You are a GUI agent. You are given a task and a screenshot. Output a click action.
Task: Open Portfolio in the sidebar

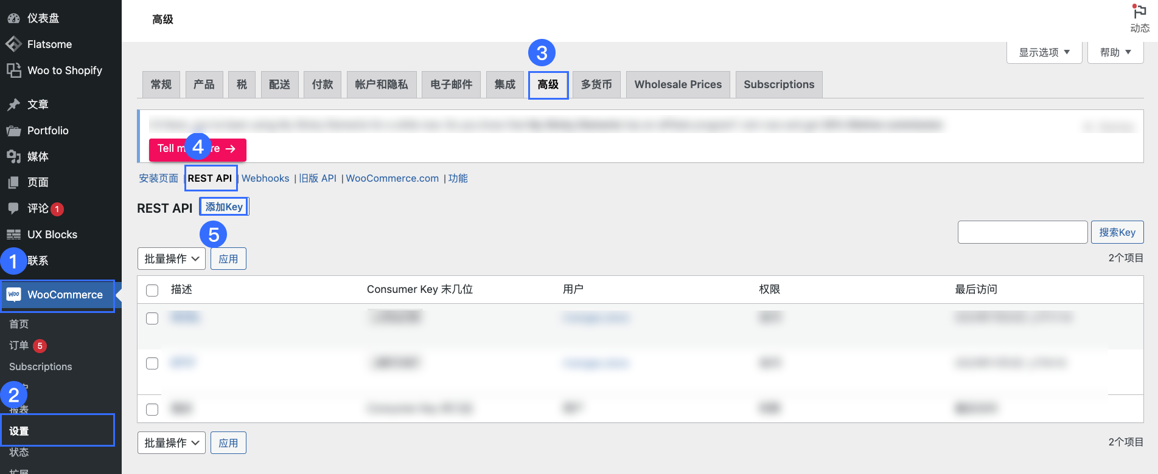(x=48, y=131)
